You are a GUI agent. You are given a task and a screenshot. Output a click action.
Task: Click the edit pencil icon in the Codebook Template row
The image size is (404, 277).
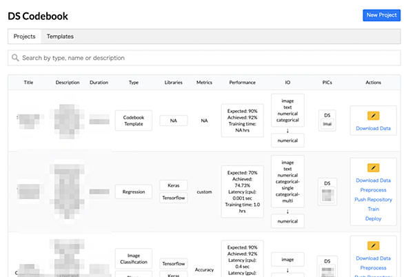[x=373, y=116]
